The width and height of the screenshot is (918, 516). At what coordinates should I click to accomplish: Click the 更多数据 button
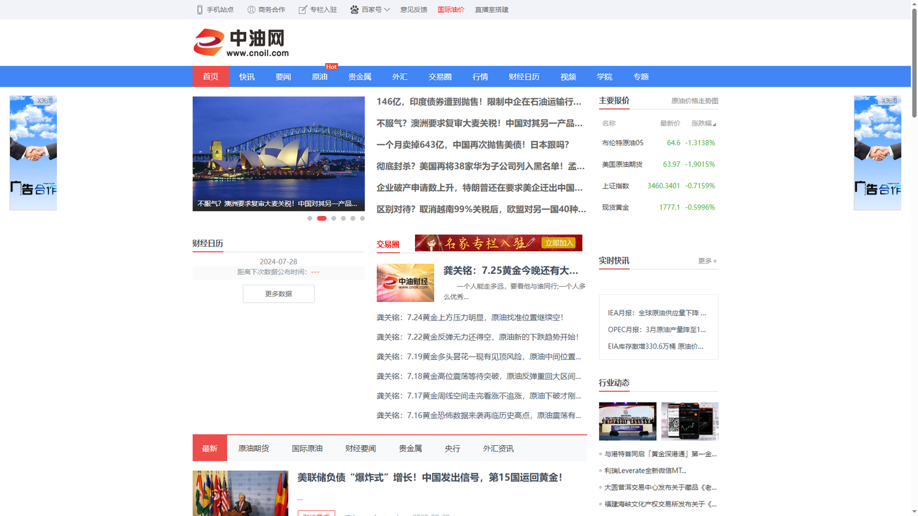coord(279,294)
